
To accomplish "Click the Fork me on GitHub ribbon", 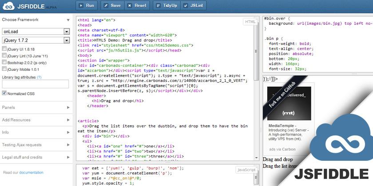I will pos(282,94).
